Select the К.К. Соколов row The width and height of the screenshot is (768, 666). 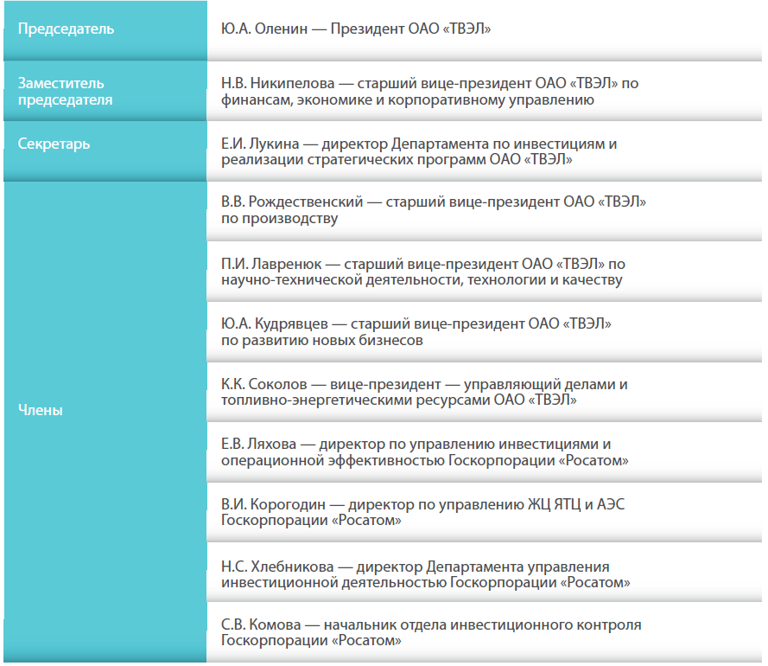pyautogui.click(x=484, y=393)
